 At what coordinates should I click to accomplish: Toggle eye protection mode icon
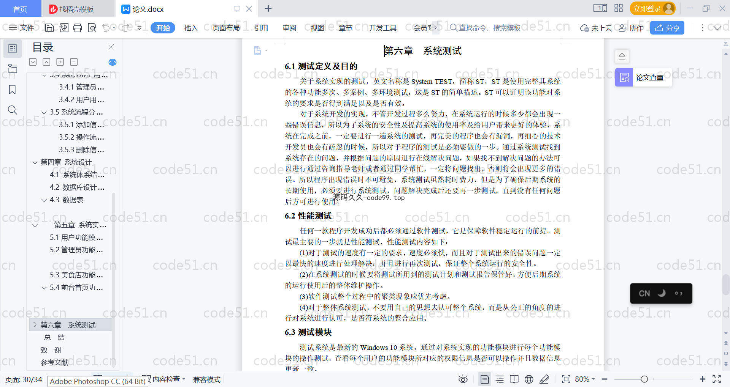tap(463, 379)
